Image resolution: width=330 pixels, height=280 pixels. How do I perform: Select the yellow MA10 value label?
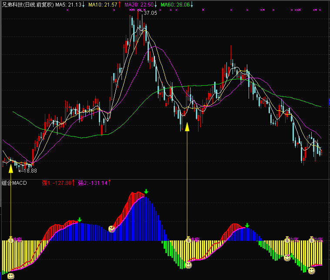click(x=104, y=4)
